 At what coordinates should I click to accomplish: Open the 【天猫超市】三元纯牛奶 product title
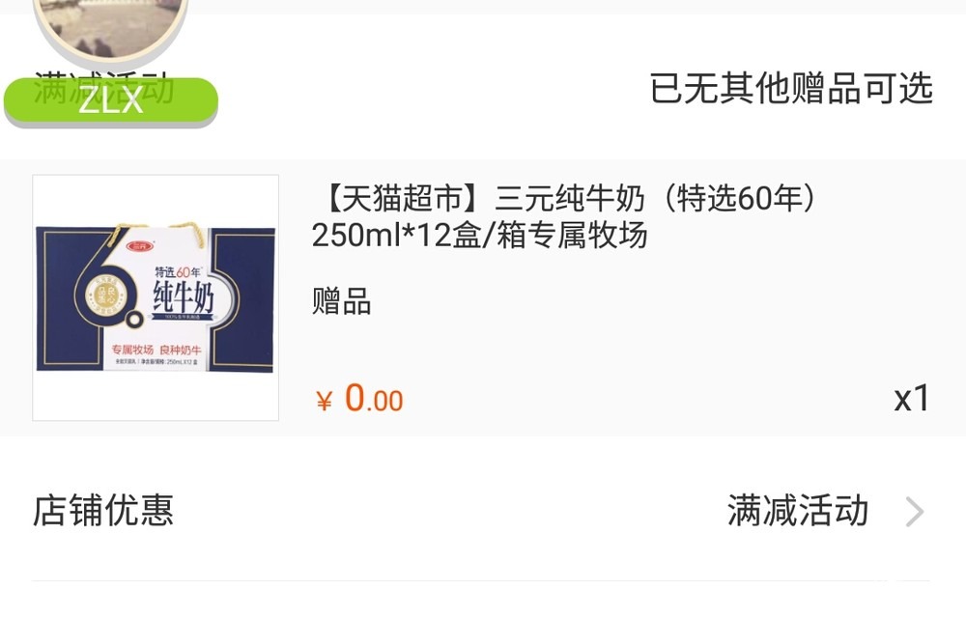coord(563,216)
